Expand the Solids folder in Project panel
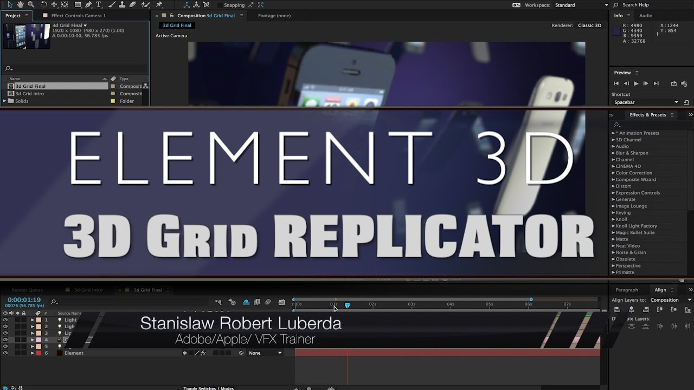Viewport: 694px width, 390px height. click(5, 101)
